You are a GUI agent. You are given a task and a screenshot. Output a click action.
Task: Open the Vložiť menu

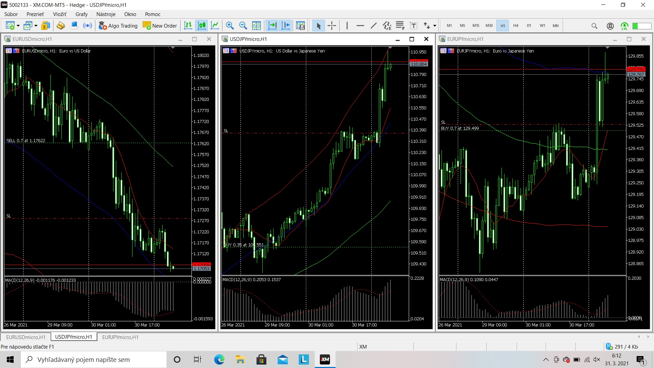(60, 14)
